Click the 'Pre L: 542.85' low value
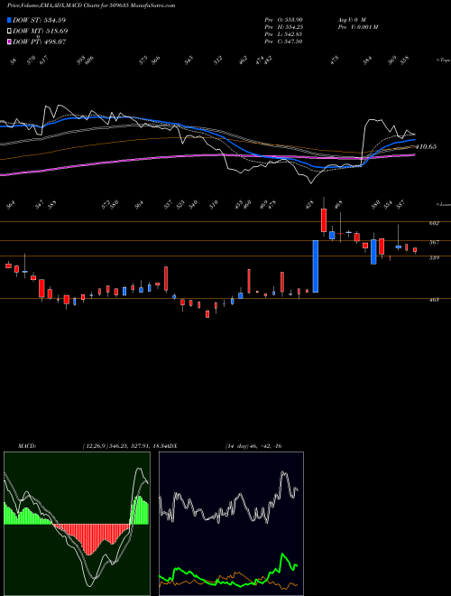 (283, 33)
